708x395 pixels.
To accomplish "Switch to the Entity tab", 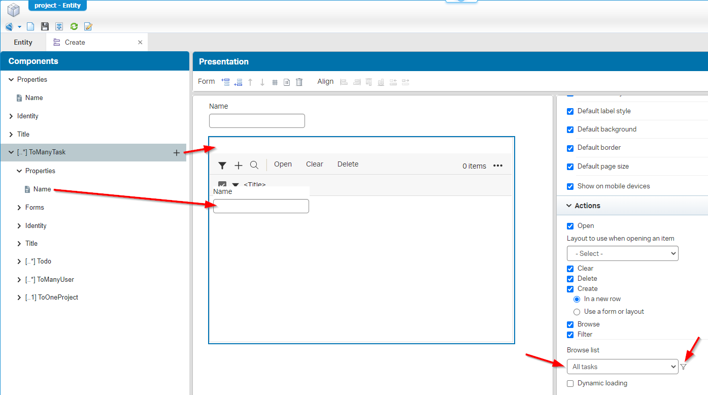I will point(23,42).
